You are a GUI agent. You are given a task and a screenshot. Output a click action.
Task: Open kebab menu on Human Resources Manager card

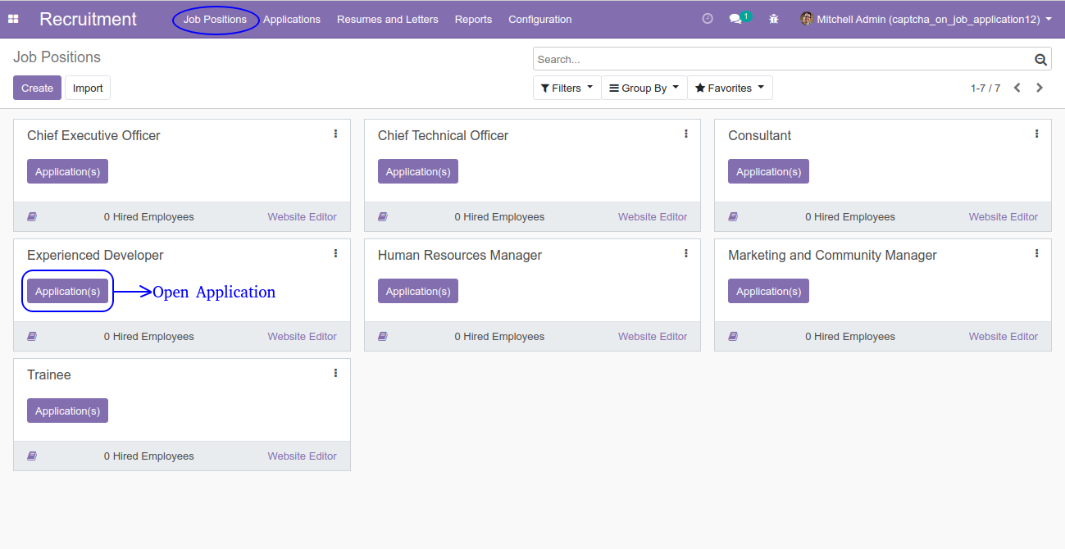(686, 253)
